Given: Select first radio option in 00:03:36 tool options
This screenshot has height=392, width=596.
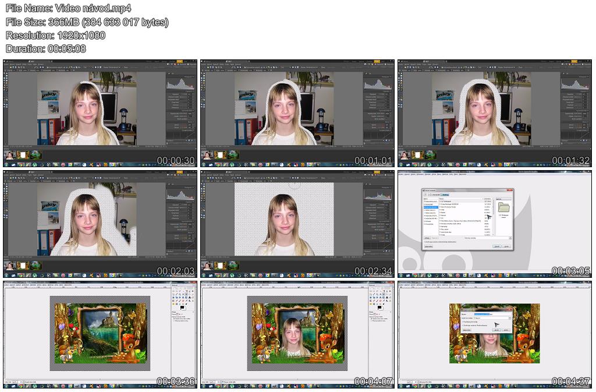Looking at the screenshot, I should point(175,319).
